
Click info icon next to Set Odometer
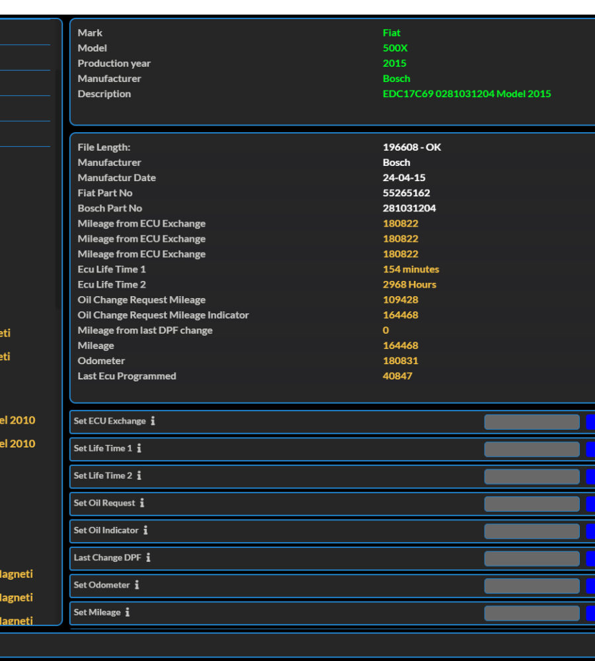137,585
